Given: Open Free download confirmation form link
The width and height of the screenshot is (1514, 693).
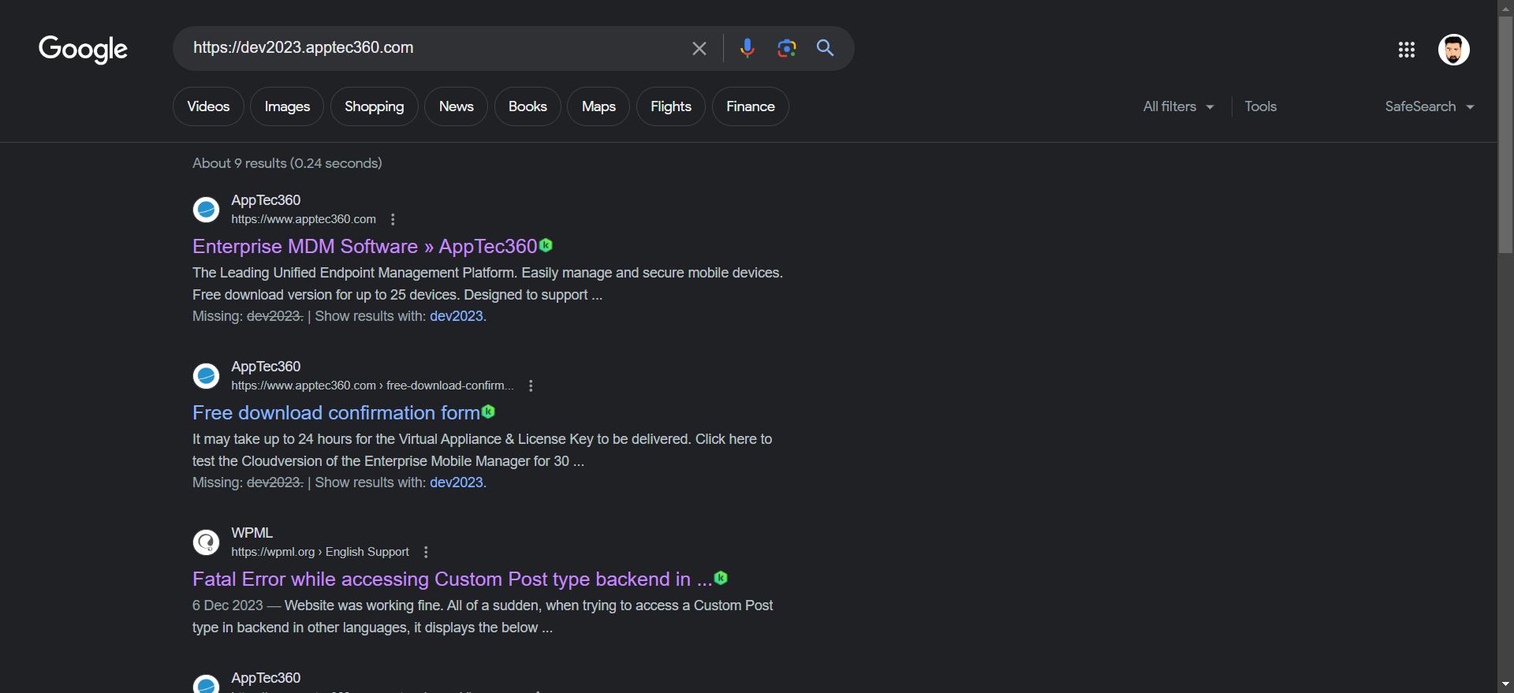Looking at the screenshot, I should [336, 413].
